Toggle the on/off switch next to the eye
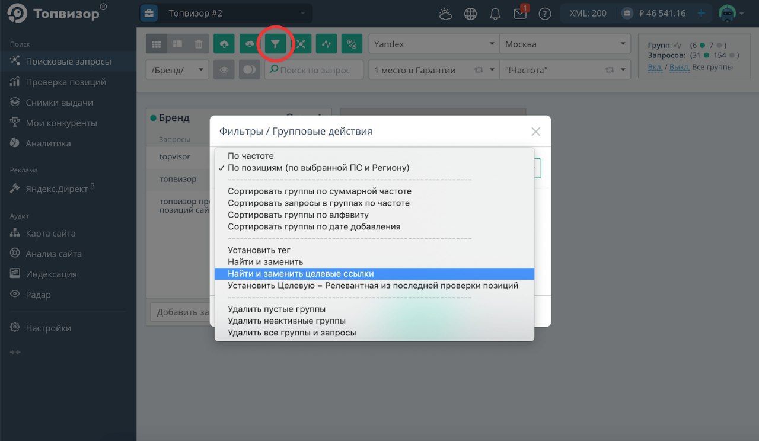Viewport: 759px width, 441px height. pyautogui.click(x=250, y=70)
